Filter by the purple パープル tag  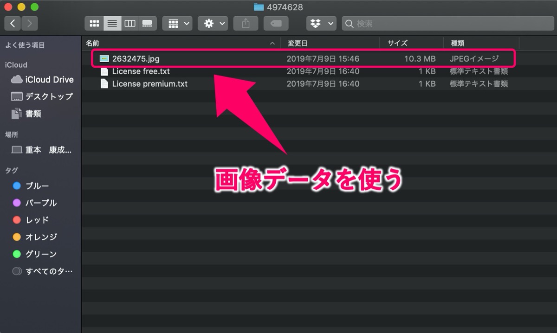[35, 203]
